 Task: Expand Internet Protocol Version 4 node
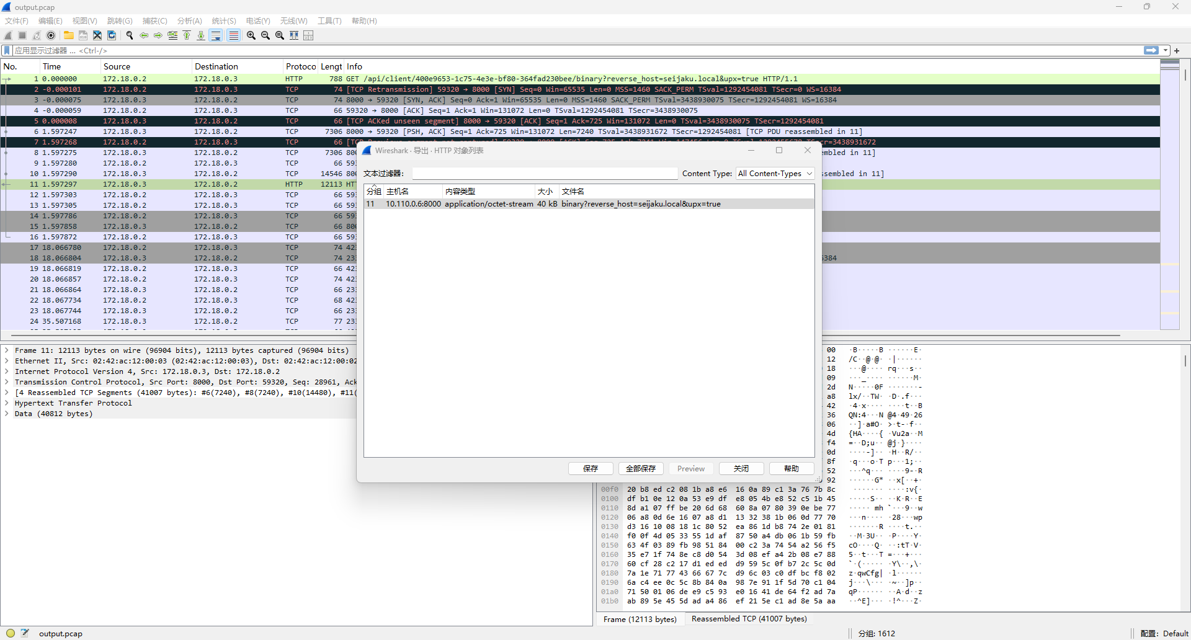(7, 371)
